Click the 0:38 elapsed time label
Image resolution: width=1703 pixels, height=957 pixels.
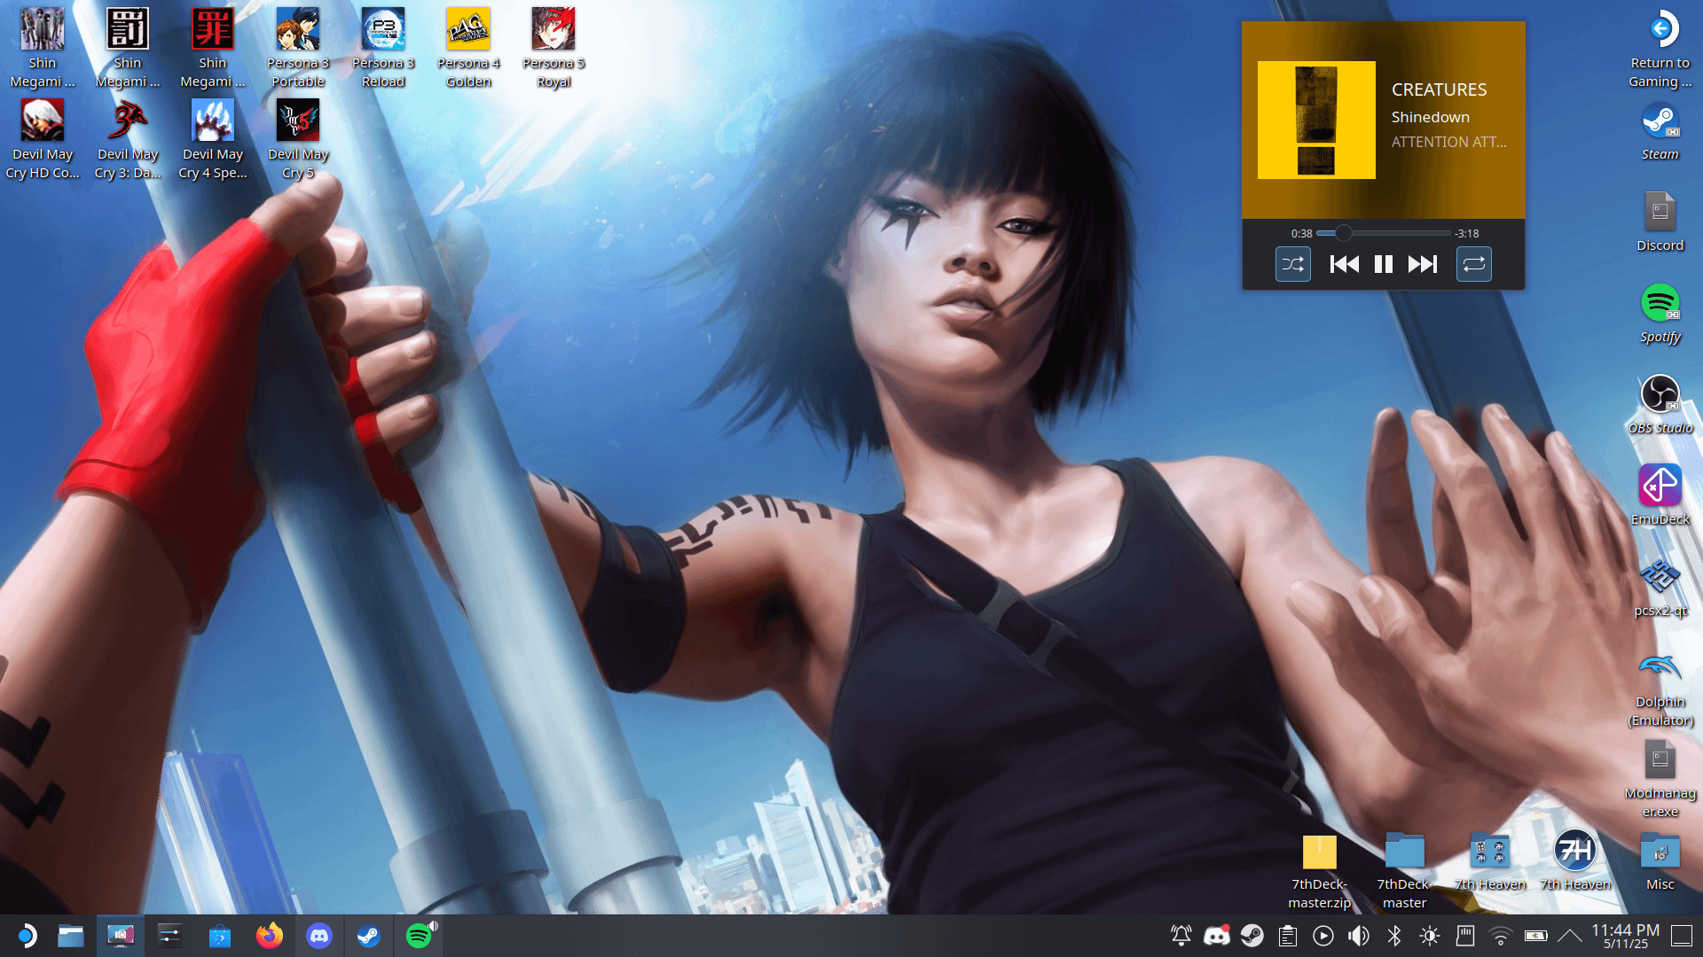(x=1302, y=234)
